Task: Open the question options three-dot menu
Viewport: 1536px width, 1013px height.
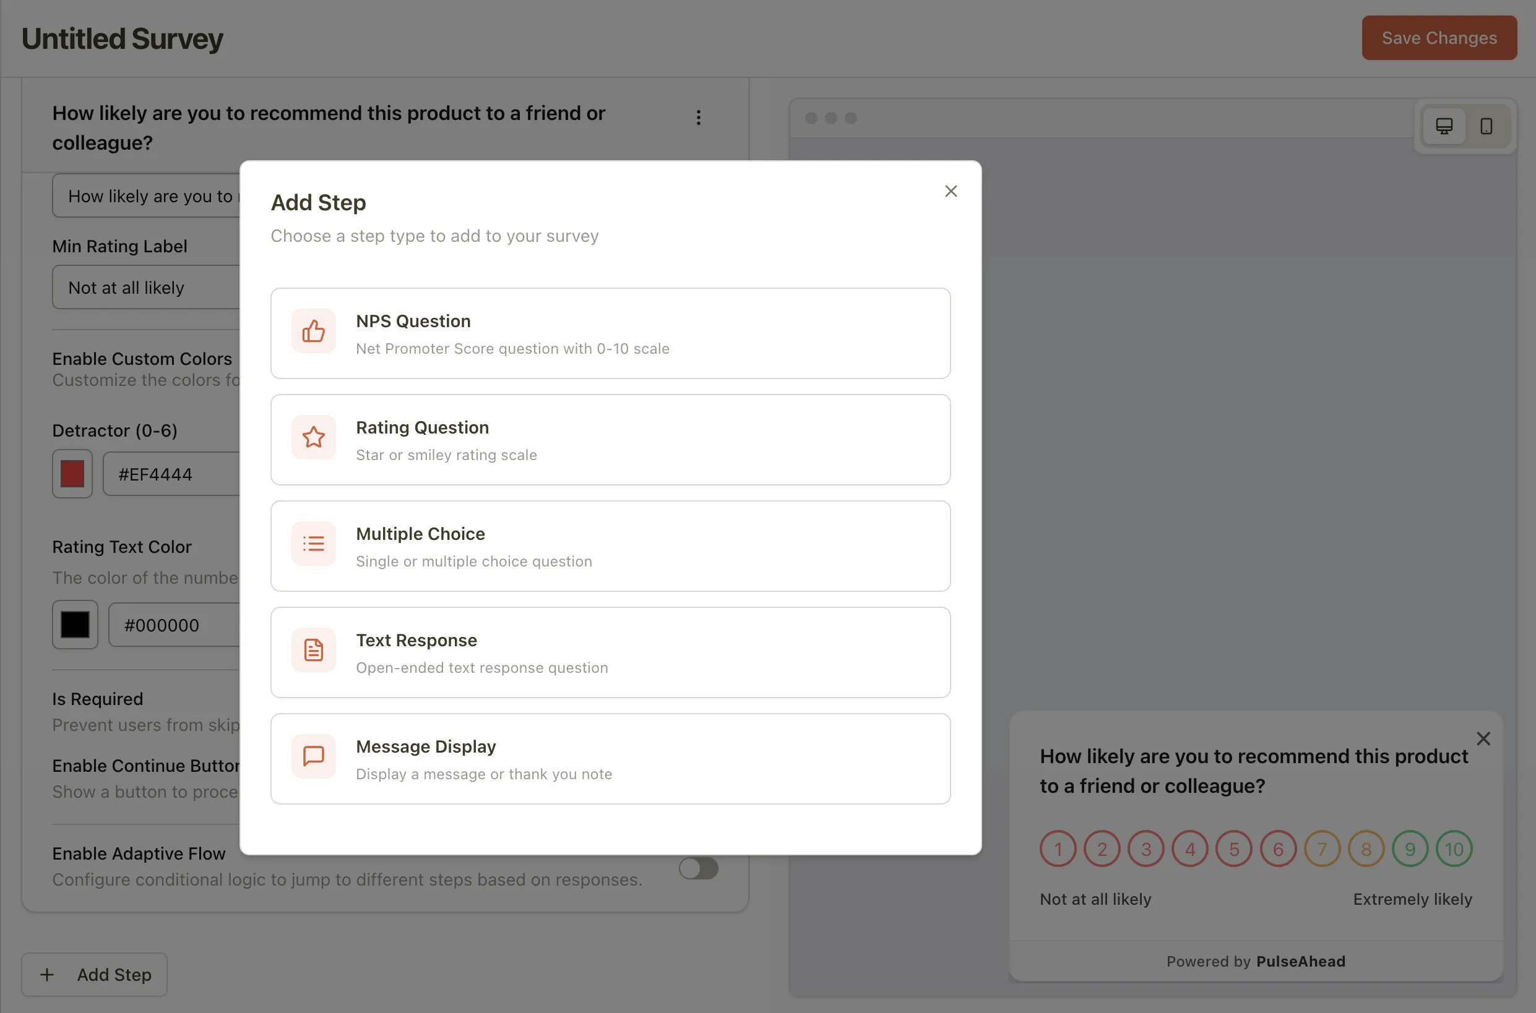Action: (698, 118)
